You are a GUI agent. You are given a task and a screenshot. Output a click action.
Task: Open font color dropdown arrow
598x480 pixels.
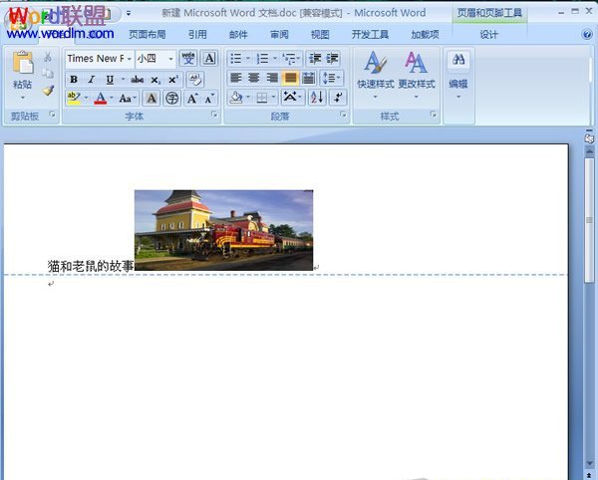click(112, 98)
